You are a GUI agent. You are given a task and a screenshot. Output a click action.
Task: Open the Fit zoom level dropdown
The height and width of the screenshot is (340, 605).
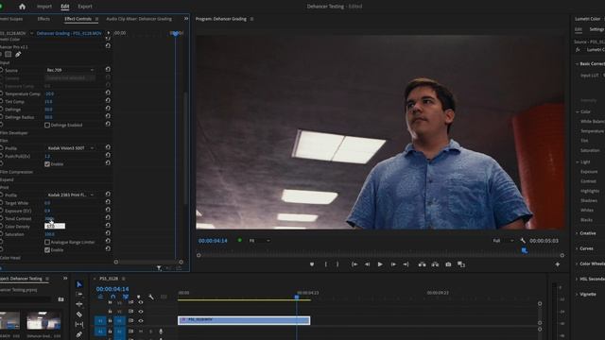259,241
